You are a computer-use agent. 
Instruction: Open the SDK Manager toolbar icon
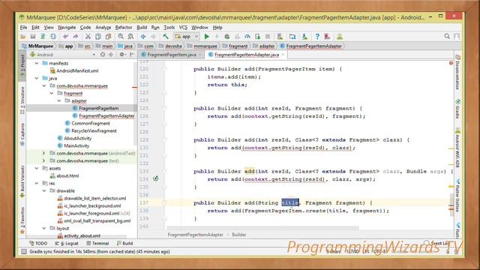(x=304, y=37)
